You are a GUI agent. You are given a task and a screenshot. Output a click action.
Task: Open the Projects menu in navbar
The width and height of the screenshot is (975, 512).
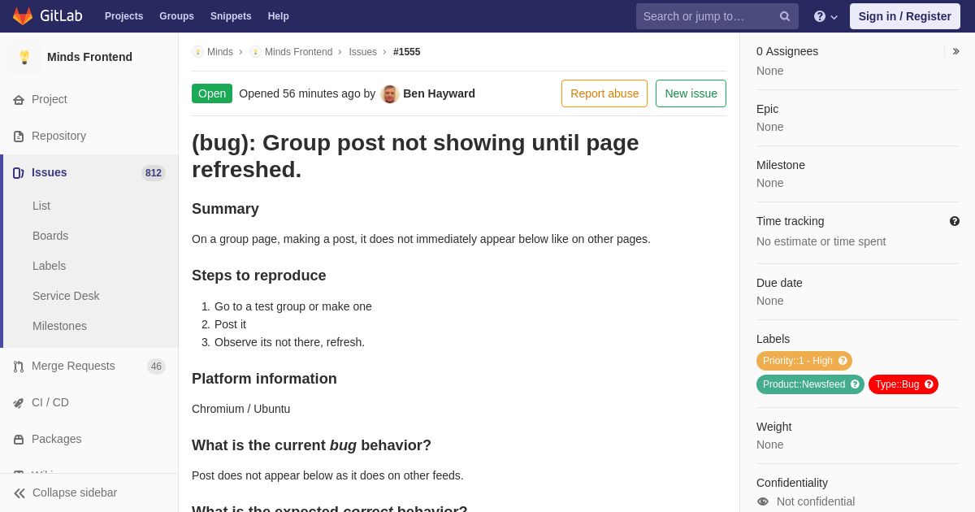pos(123,16)
